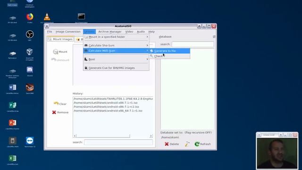Open the 247 GB volume drive icon

click(x=13, y=18)
